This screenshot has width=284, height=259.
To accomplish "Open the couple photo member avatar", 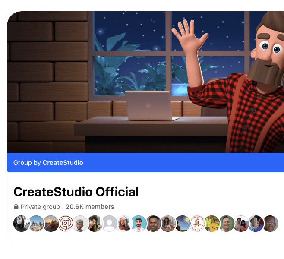I will (241, 224).
